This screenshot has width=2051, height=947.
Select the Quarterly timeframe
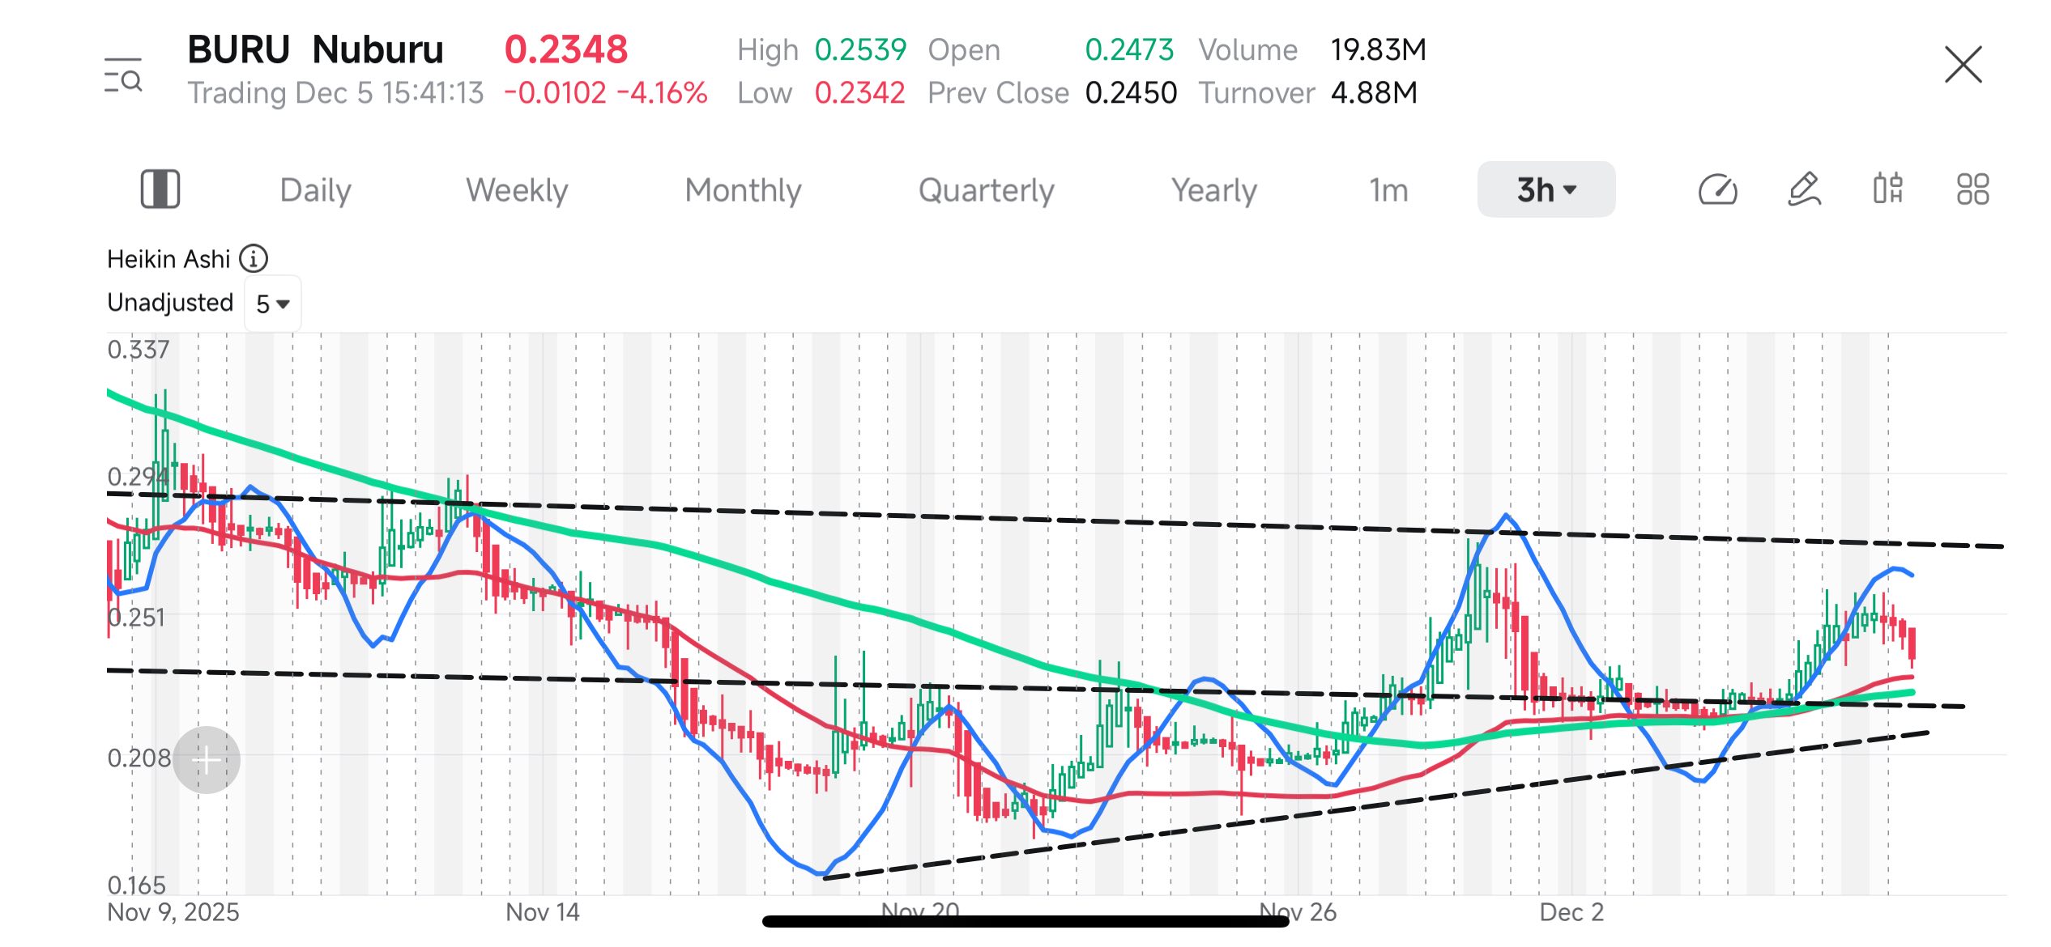[x=986, y=191]
